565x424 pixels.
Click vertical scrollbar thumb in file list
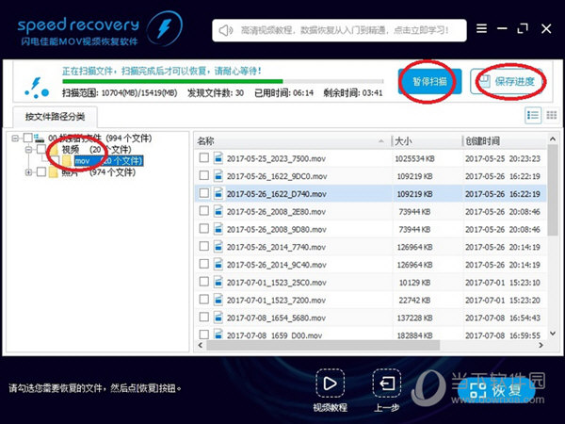click(553, 190)
